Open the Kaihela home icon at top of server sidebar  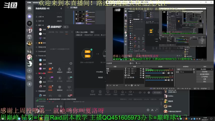tap(29, 8)
